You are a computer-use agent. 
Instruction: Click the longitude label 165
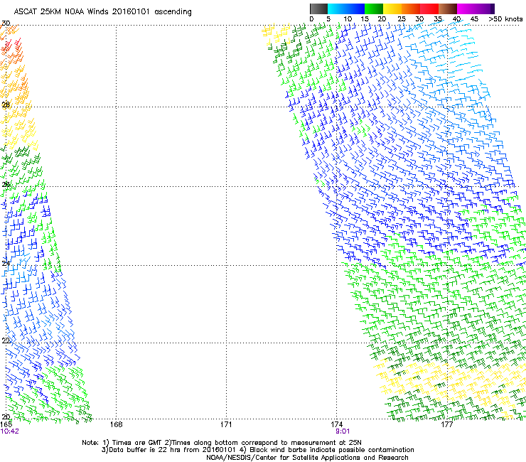pos(6,424)
